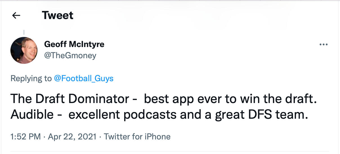This screenshot has width=340, height=154.
Task: Click the Apr 22, 2021 date
Action: point(72,137)
